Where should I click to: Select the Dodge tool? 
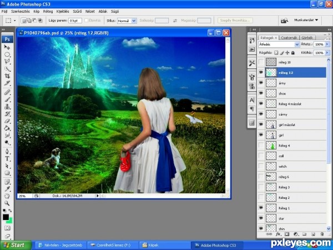tap(7, 143)
